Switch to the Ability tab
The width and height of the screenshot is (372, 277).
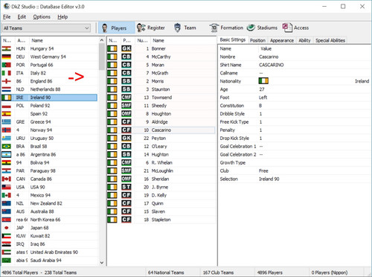click(304, 40)
